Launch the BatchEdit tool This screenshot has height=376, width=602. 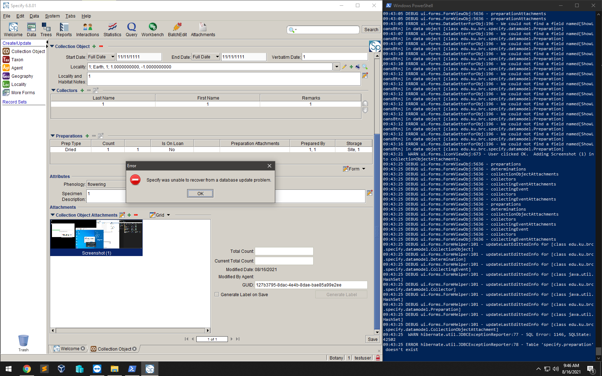177,29
